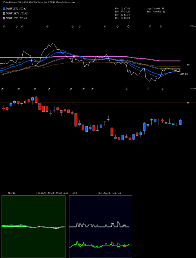Click the last blue candlestick on the right
The width and height of the screenshot is (196, 258).
(x=180, y=122)
